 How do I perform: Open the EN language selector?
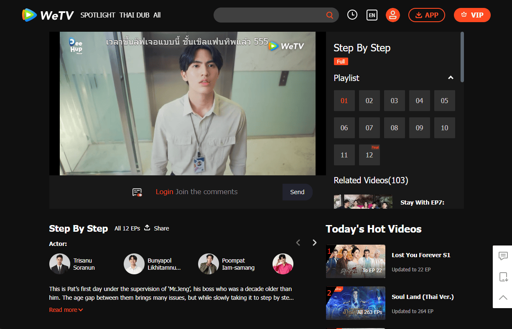[x=372, y=15]
